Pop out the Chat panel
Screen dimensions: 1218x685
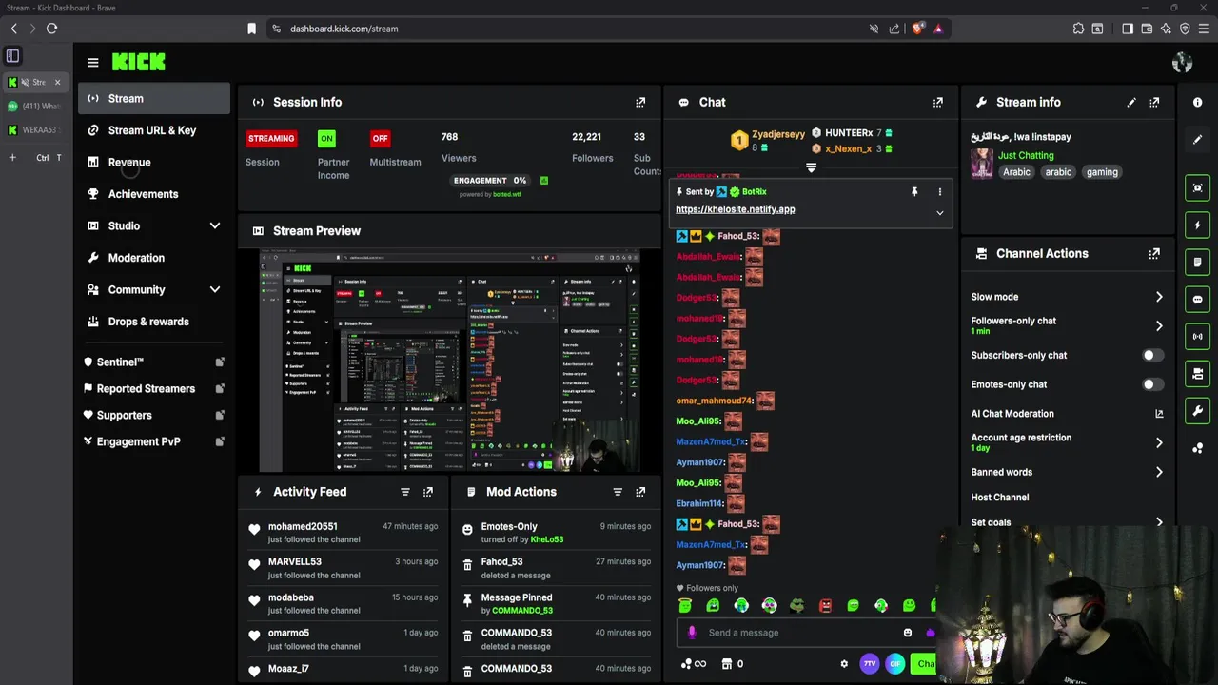937,102
